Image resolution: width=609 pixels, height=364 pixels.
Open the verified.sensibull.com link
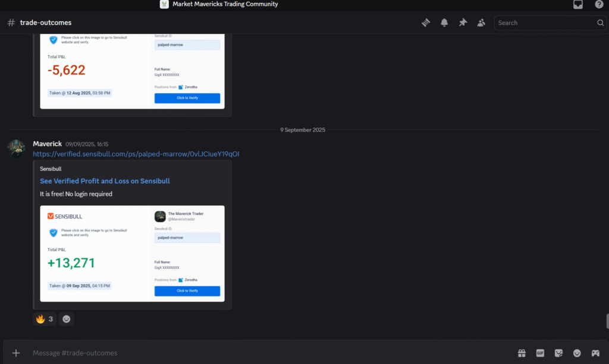136,154
